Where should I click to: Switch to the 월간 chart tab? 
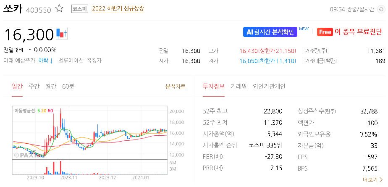pyautogui.click(x=51, y=87)
